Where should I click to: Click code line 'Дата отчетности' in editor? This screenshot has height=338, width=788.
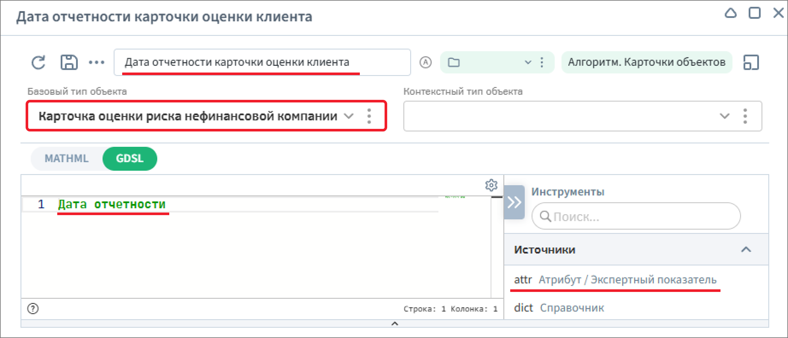click(112, 204)
